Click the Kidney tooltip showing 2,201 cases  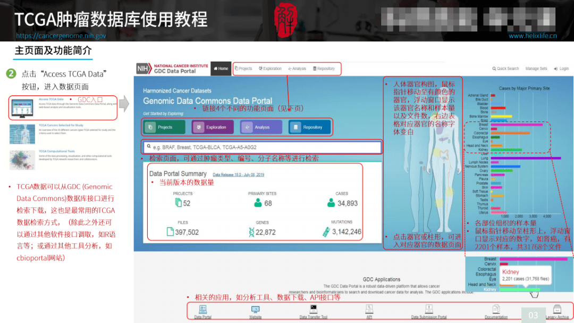pyautogui.click(x=525, y=275)
